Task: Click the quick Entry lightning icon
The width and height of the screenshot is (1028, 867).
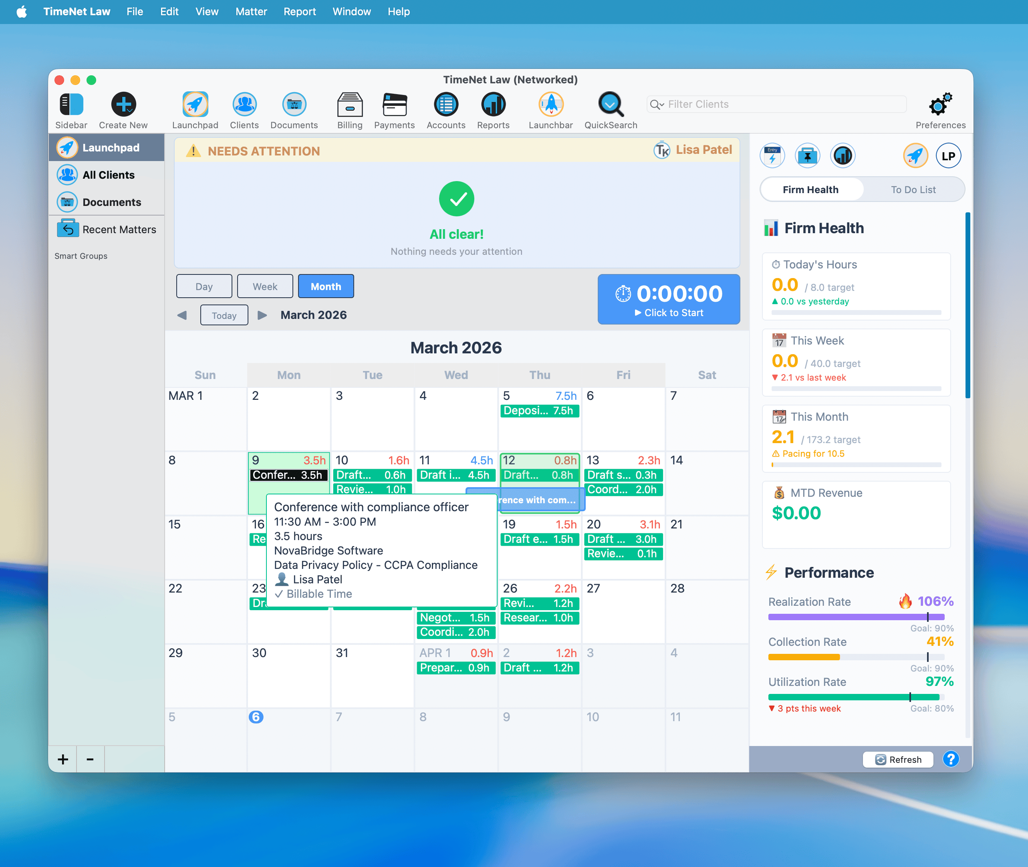Action: pyautogui.click(x=772, y=156)
